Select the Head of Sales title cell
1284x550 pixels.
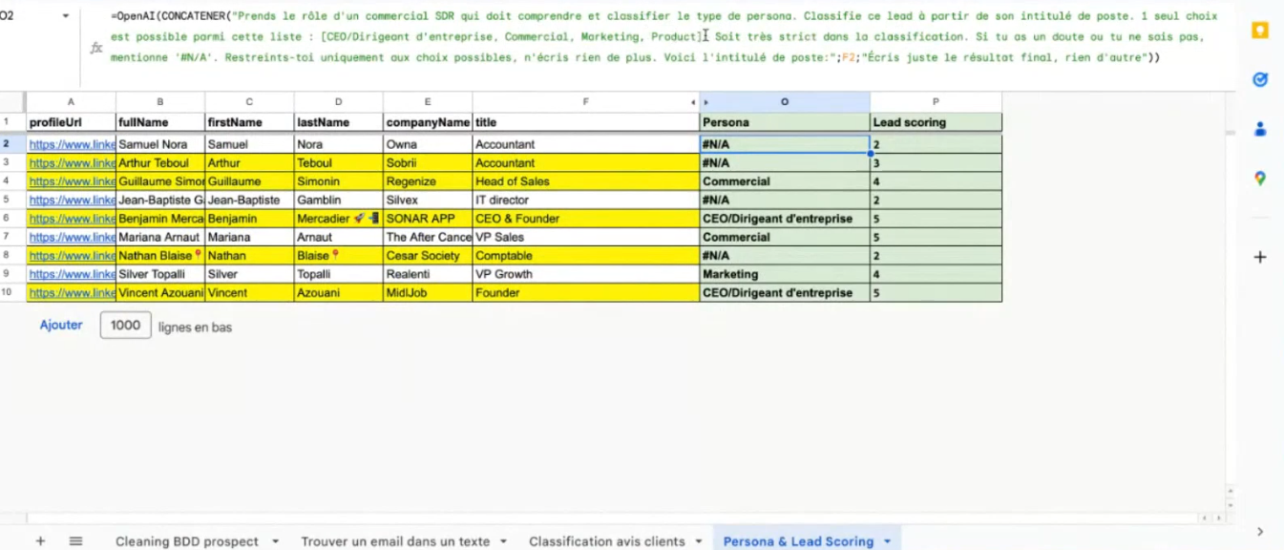(x=585, y=181)
